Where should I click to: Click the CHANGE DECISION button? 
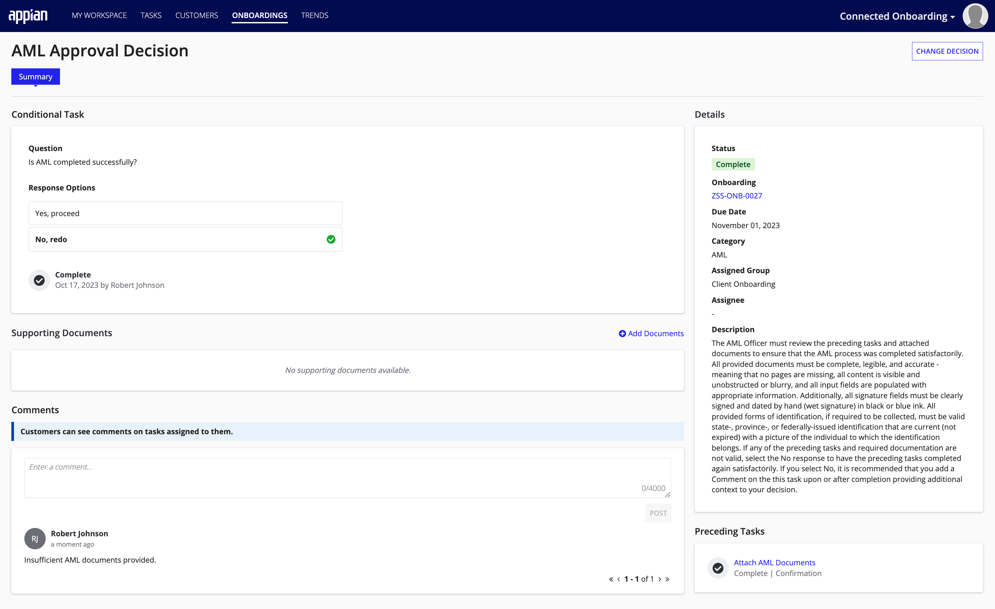pos(948,50)
